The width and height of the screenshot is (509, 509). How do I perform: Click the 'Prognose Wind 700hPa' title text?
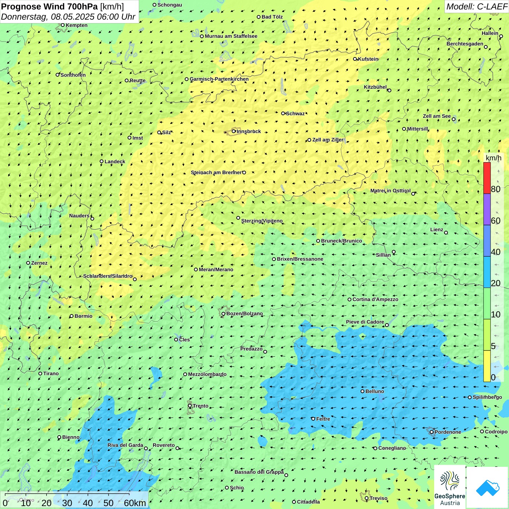coord(49,7)
